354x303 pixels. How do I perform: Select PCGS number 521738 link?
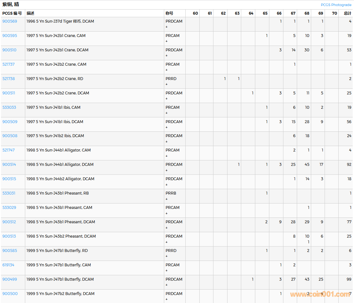[x=9, y=79]
